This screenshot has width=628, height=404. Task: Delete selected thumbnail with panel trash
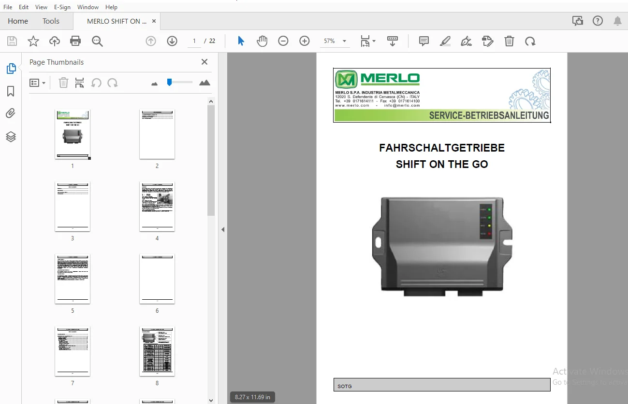pyautogui.click(x=63, y=83)
